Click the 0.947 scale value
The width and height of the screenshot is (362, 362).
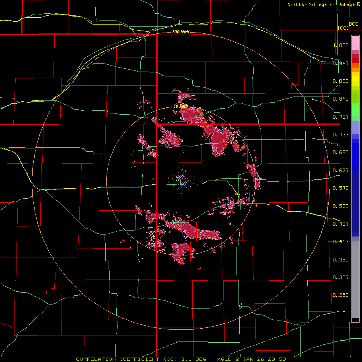tap(341, 63)
